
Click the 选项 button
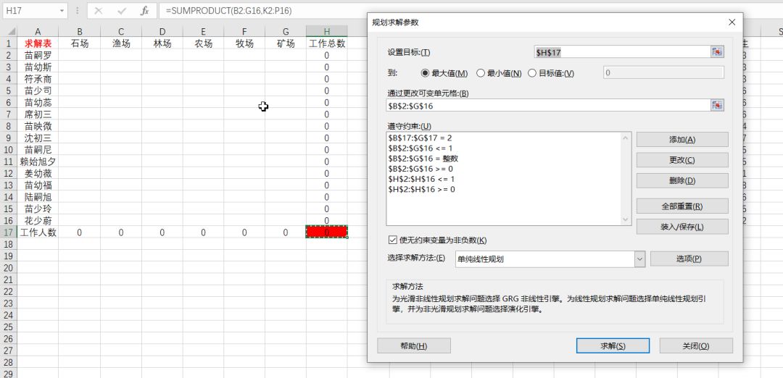tap(689, 259)
